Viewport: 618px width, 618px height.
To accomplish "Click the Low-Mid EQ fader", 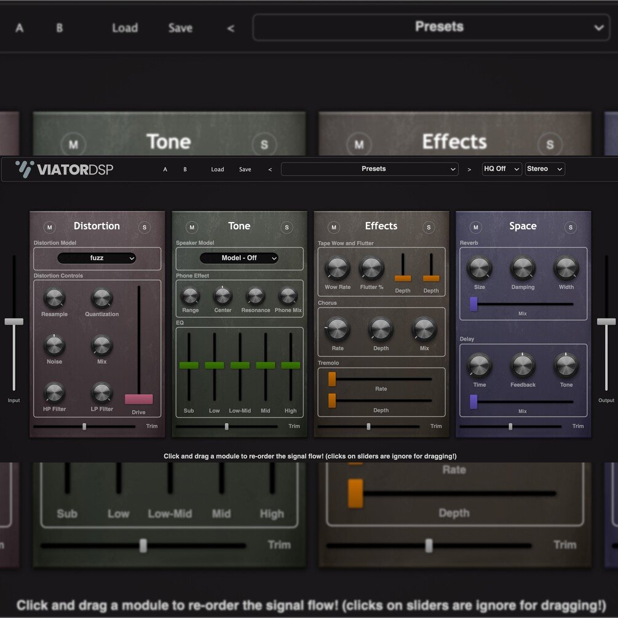I will pyautogui.click(x=240, y=365).
